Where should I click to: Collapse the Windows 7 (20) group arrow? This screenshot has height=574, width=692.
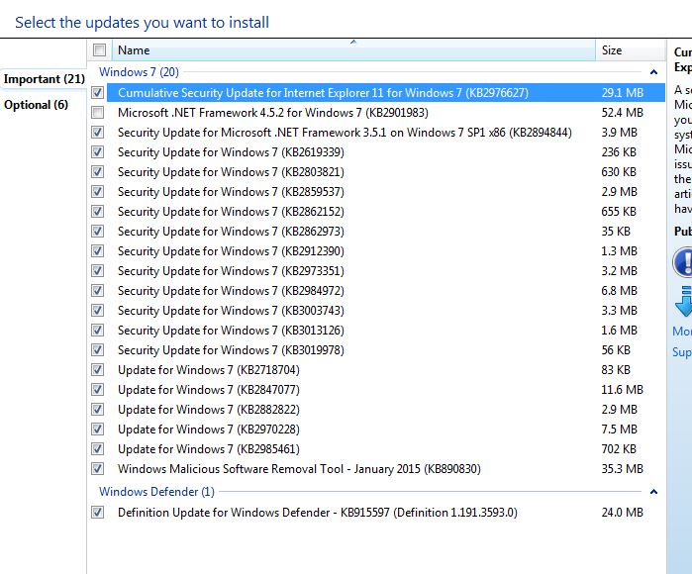(x=653, y=72)
